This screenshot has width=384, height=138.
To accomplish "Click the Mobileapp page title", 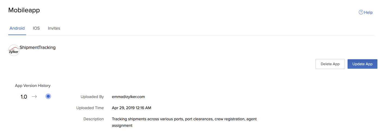I will (24, 10).
